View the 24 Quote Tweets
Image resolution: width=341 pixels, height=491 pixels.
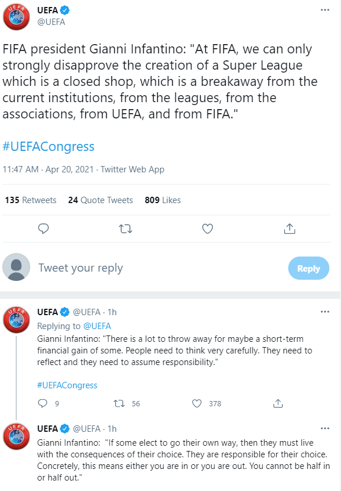[x=100, y=200]
